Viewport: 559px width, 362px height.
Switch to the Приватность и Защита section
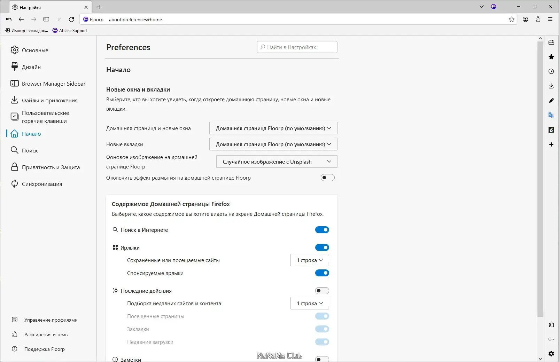tap(51, 167)
